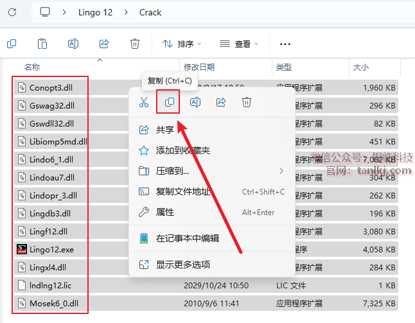Viewport: 415px width, 323px height.
Task: Select the Lindo6_1.dll file
Action: tap(51, 159)
